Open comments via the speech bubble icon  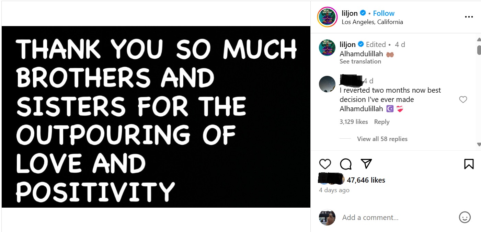[x=346, y=164]
